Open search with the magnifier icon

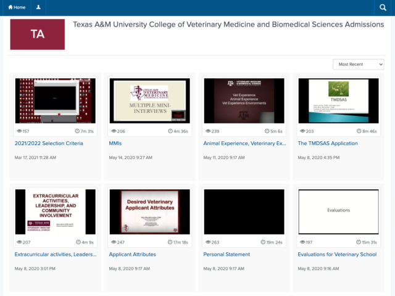click(x=383, y=7)
